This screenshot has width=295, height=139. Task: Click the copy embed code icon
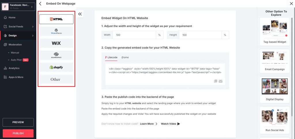[215, 81]
